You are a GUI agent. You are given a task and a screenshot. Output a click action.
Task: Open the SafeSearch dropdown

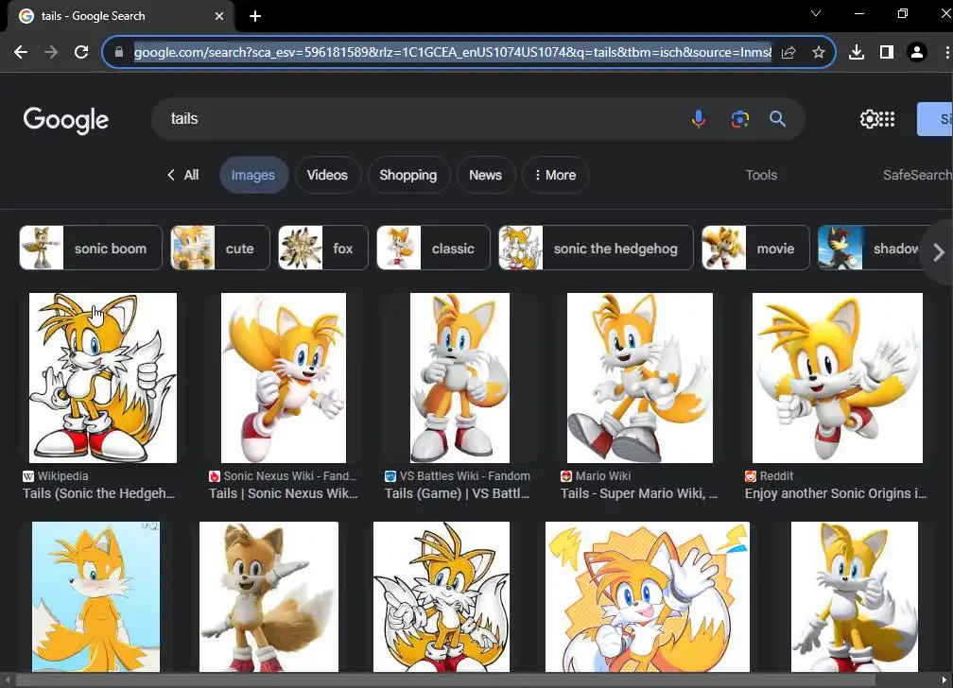click(916, 175)
